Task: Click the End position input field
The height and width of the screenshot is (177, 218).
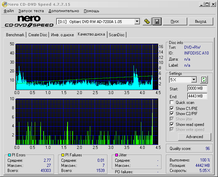Action: click(197, 96)
